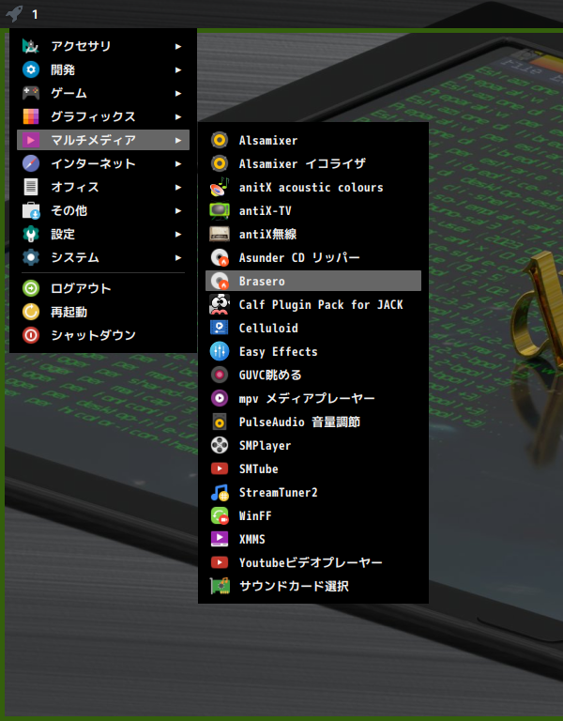Click the 設定 wrench icon
The image size is (563, 721).
(x=31, y=234)
